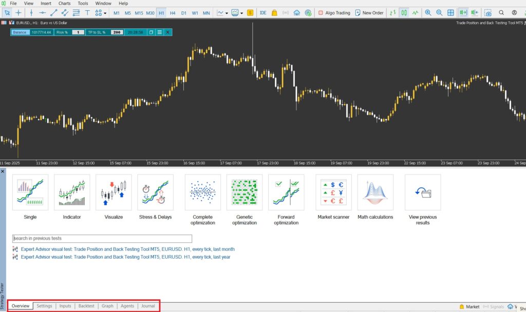Click the search in previous tests field
Viewport: 526px width, 312px height.
pos(102,239)
